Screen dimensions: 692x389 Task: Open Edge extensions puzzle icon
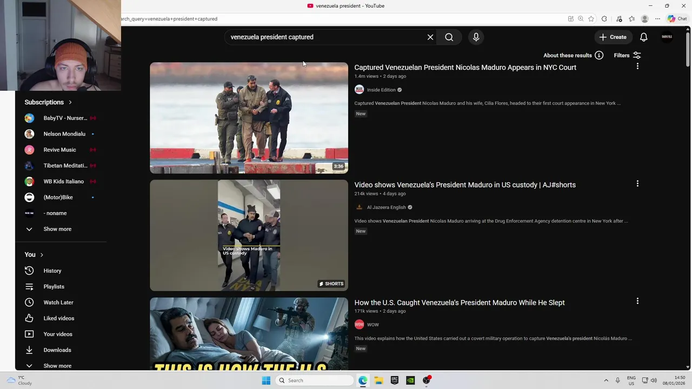click(604, 19)
